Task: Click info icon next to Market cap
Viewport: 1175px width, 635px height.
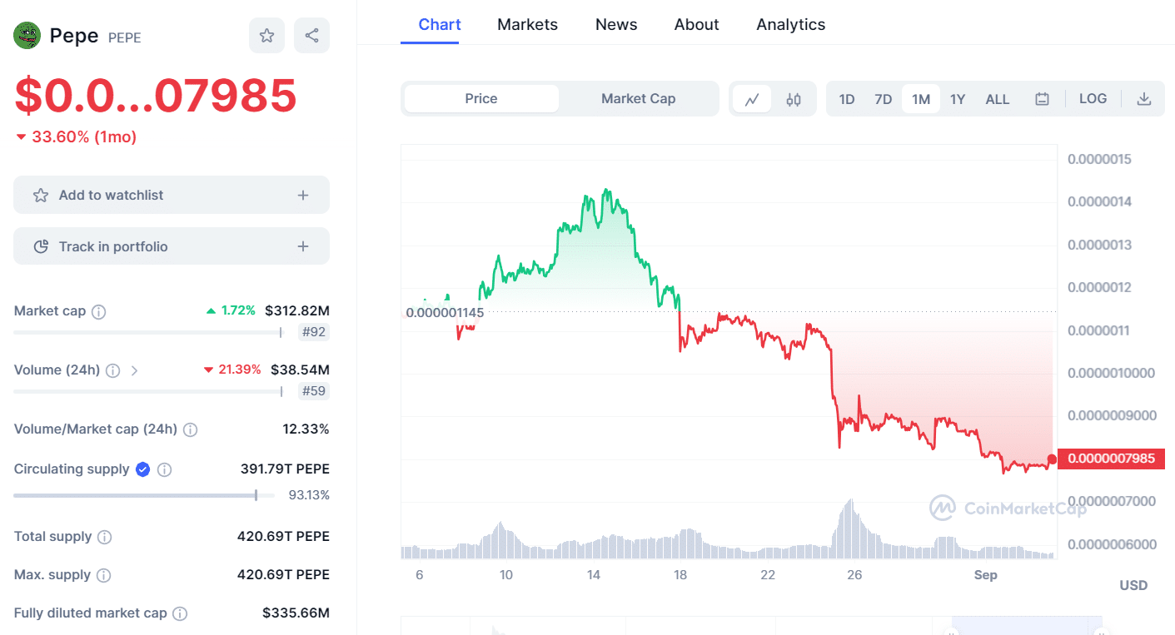Action: (x=98, y=312)
